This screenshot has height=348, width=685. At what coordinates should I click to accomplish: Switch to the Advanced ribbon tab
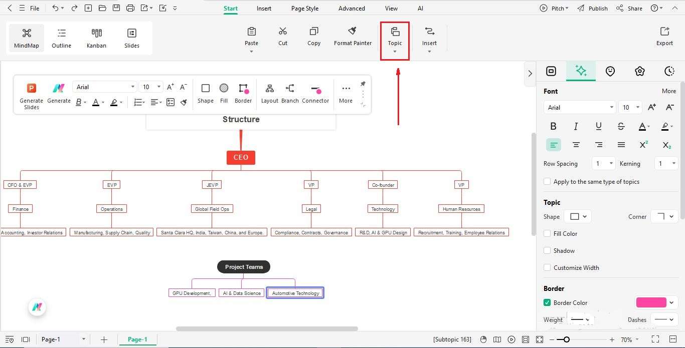tap(351, 8)
